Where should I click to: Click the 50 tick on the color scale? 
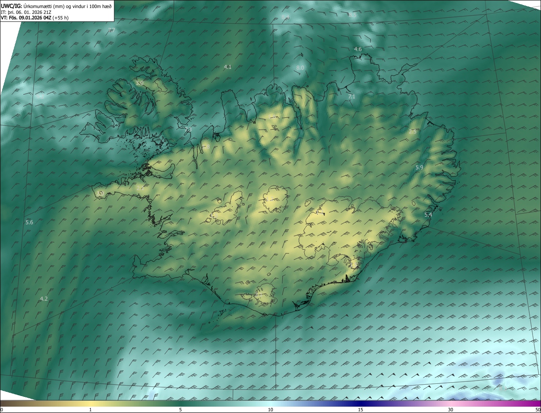pyautogui.click(x=538, y=410)
